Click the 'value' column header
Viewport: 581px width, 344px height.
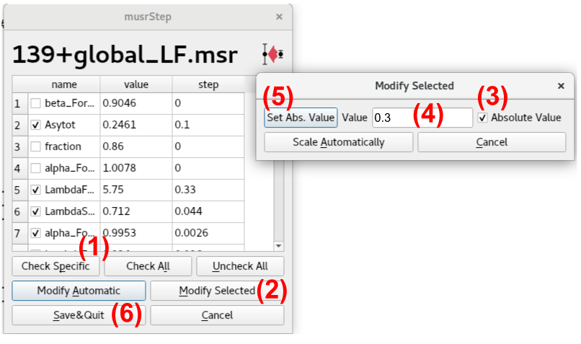(x=136, y=85)
